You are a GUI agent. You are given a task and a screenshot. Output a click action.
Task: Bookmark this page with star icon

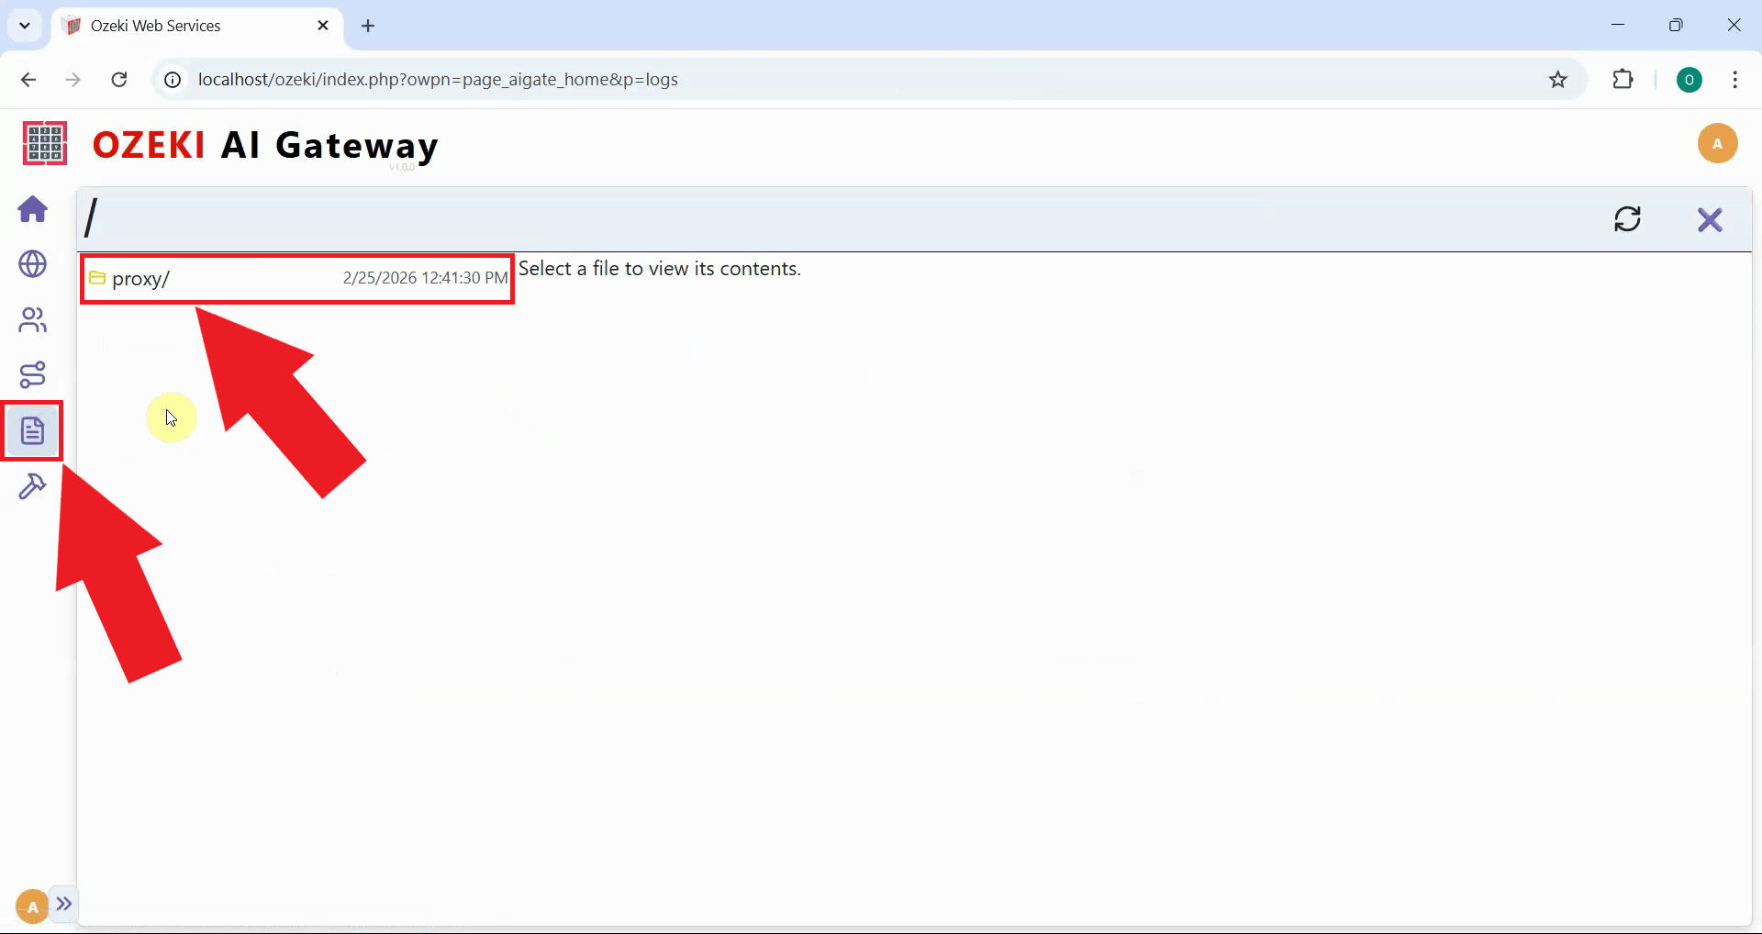pos(1557,80)
